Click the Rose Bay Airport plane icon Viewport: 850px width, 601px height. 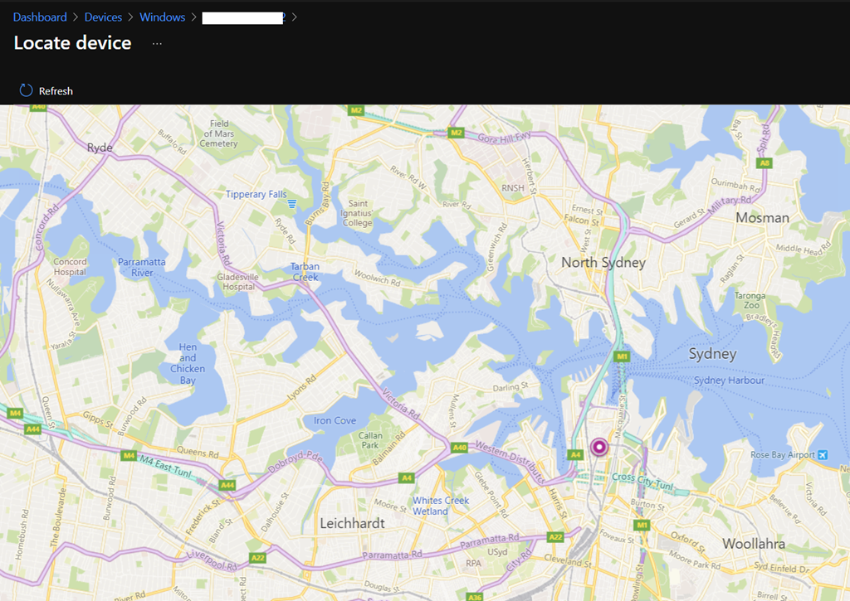[x=823, y=455]
